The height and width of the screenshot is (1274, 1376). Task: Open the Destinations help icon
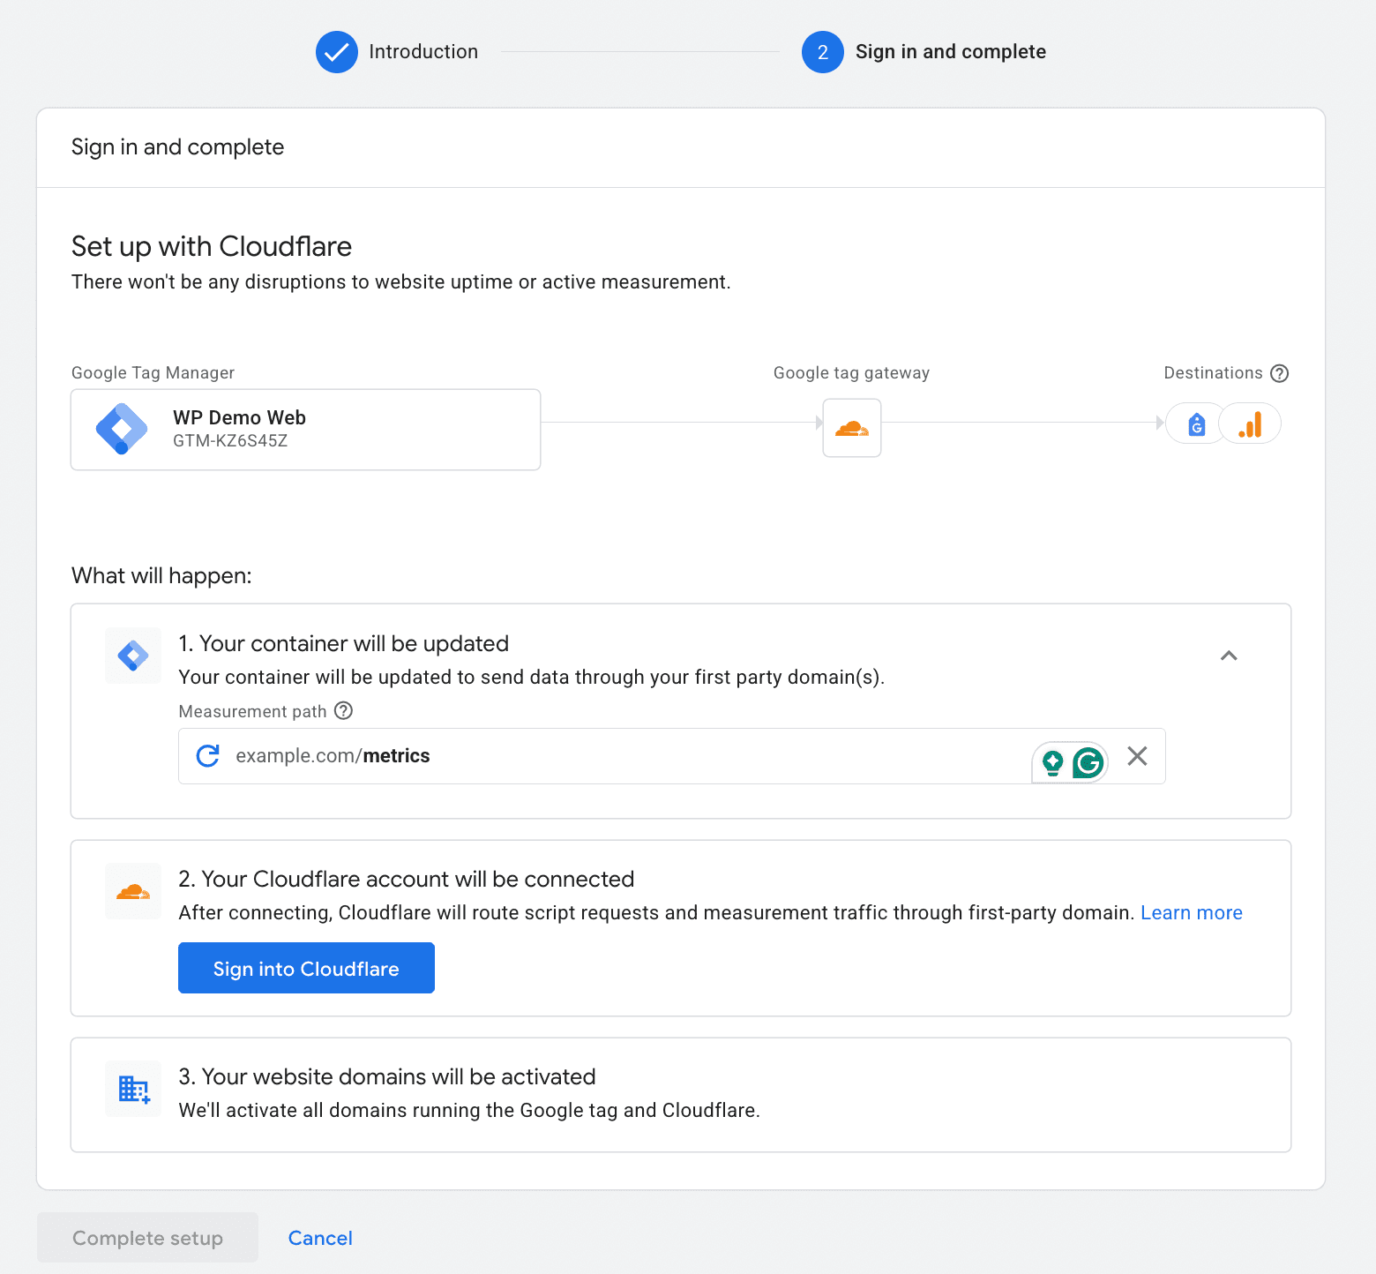(1280, 373)
